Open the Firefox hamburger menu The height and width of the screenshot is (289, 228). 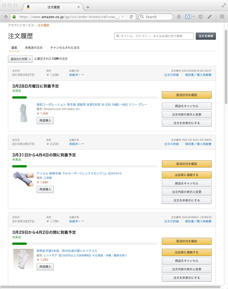[222, 17]
